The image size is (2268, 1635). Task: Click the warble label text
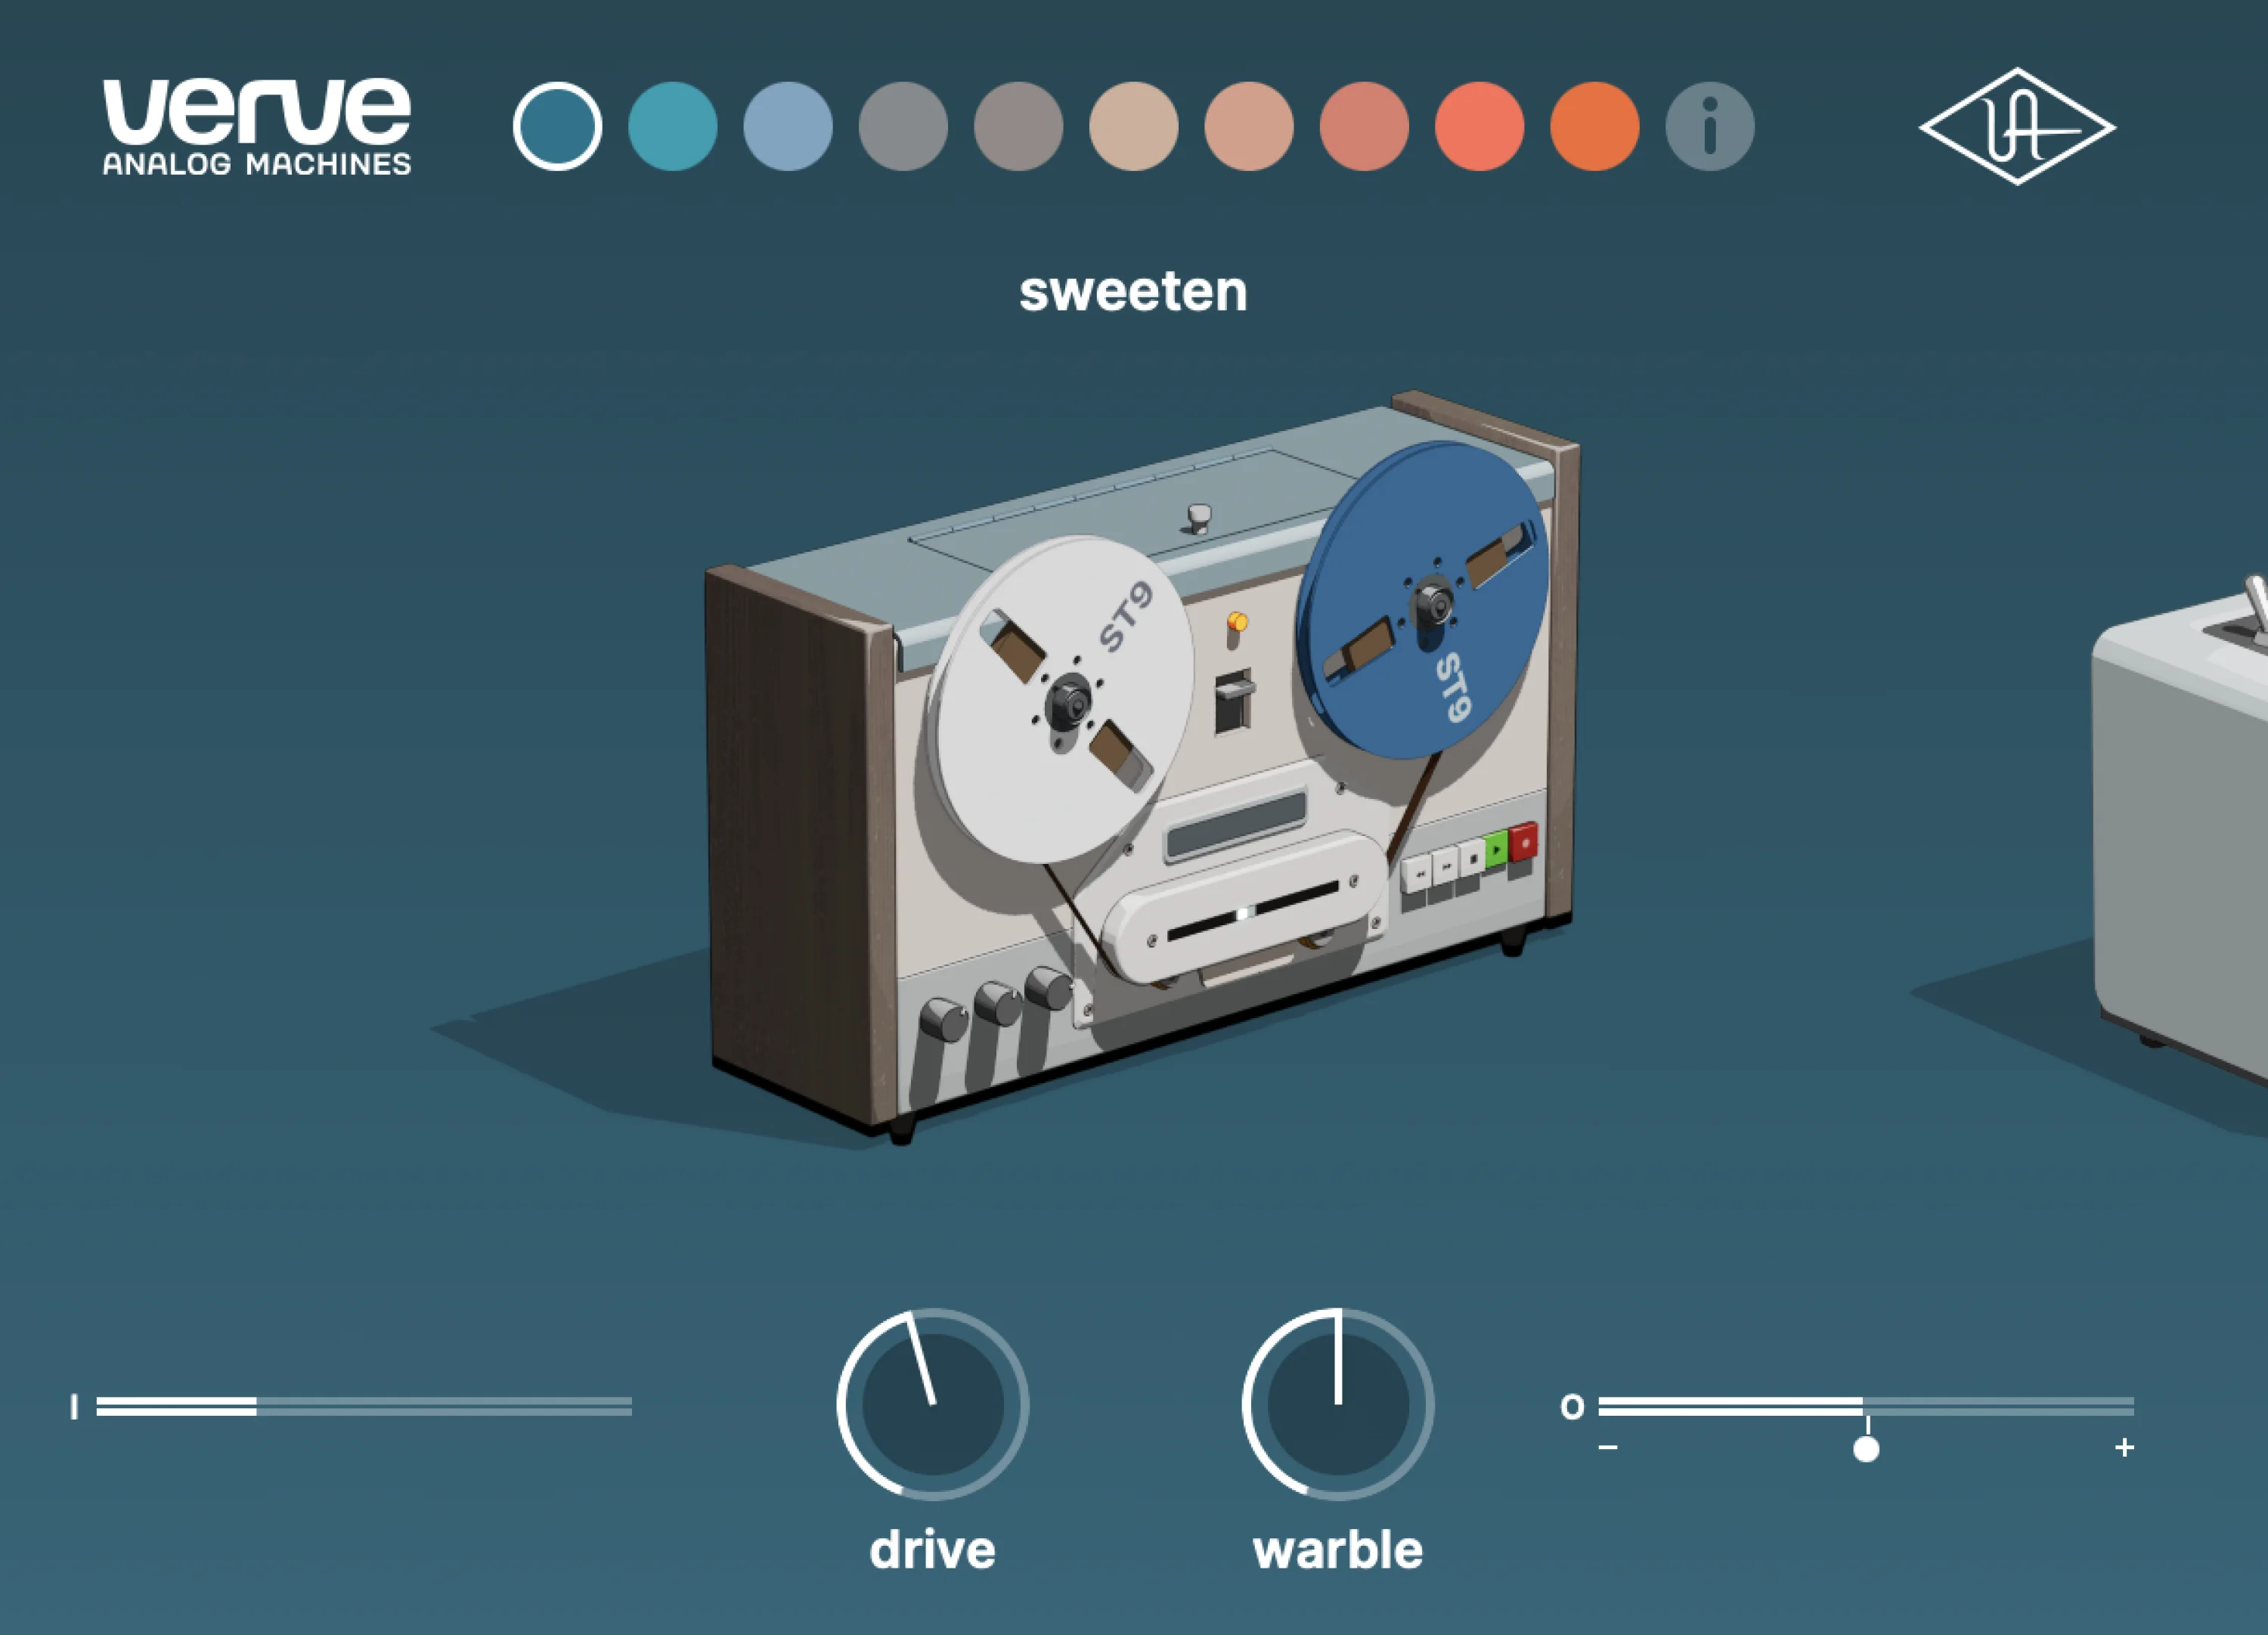[x=1338, y=1550]
